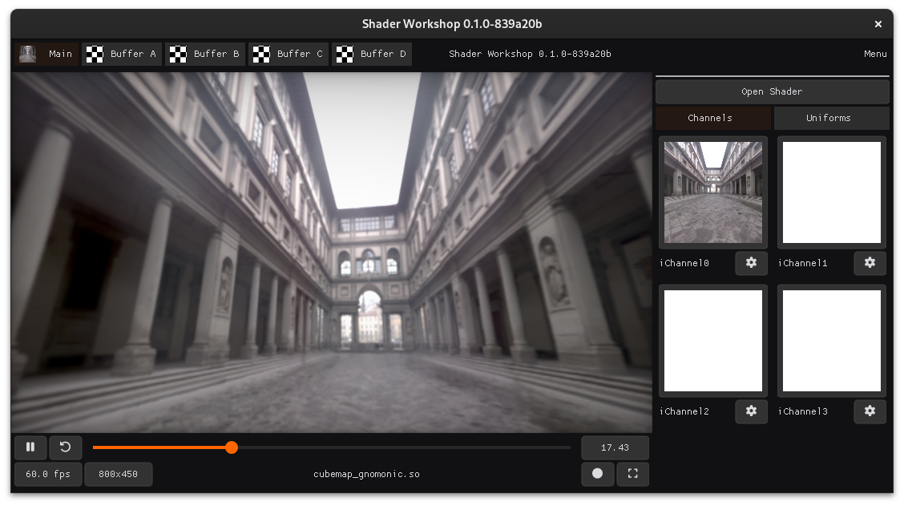Open iChannel0 settings gear
Image resolution: width=904 pixels, height=506 pixels.
[751, 263]
